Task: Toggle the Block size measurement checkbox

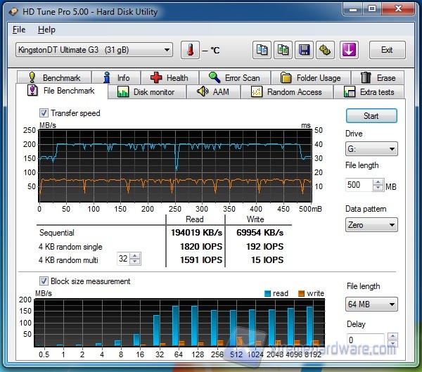Action: (x=44, y=281)
